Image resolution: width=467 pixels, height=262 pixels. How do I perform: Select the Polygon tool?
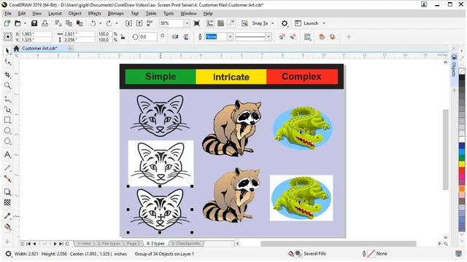tap(7, 141)
